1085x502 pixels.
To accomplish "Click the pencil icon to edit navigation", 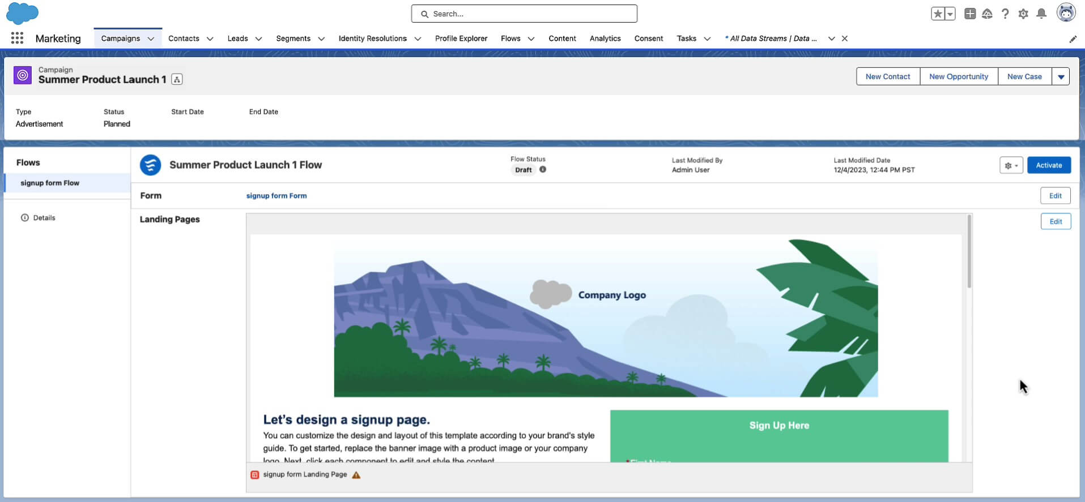I will [x=1073, y=39].
